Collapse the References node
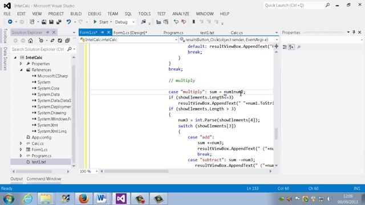Viewport: 365px width, 205px height. tap(21, 69)
